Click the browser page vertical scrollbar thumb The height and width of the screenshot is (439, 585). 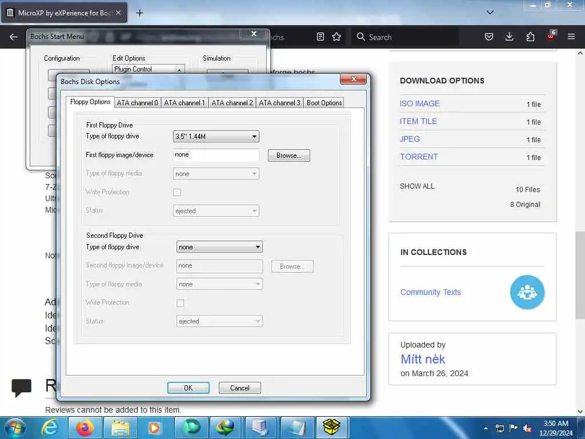(x=580, y=275)
